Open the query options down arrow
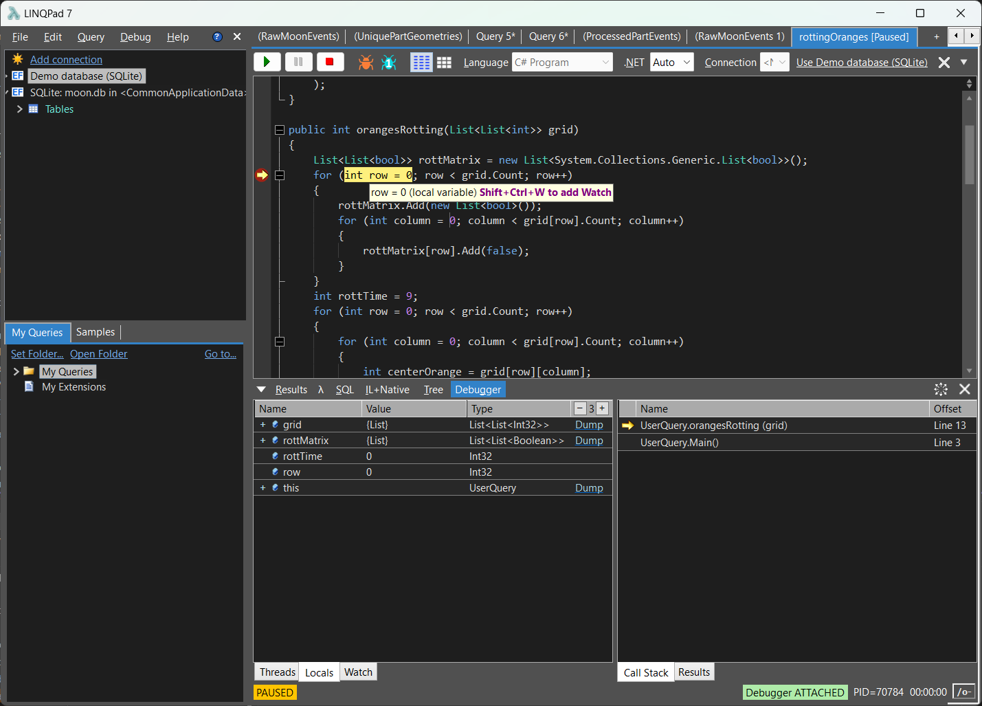The width and height of the screenshot is (982, 706). 964,63
